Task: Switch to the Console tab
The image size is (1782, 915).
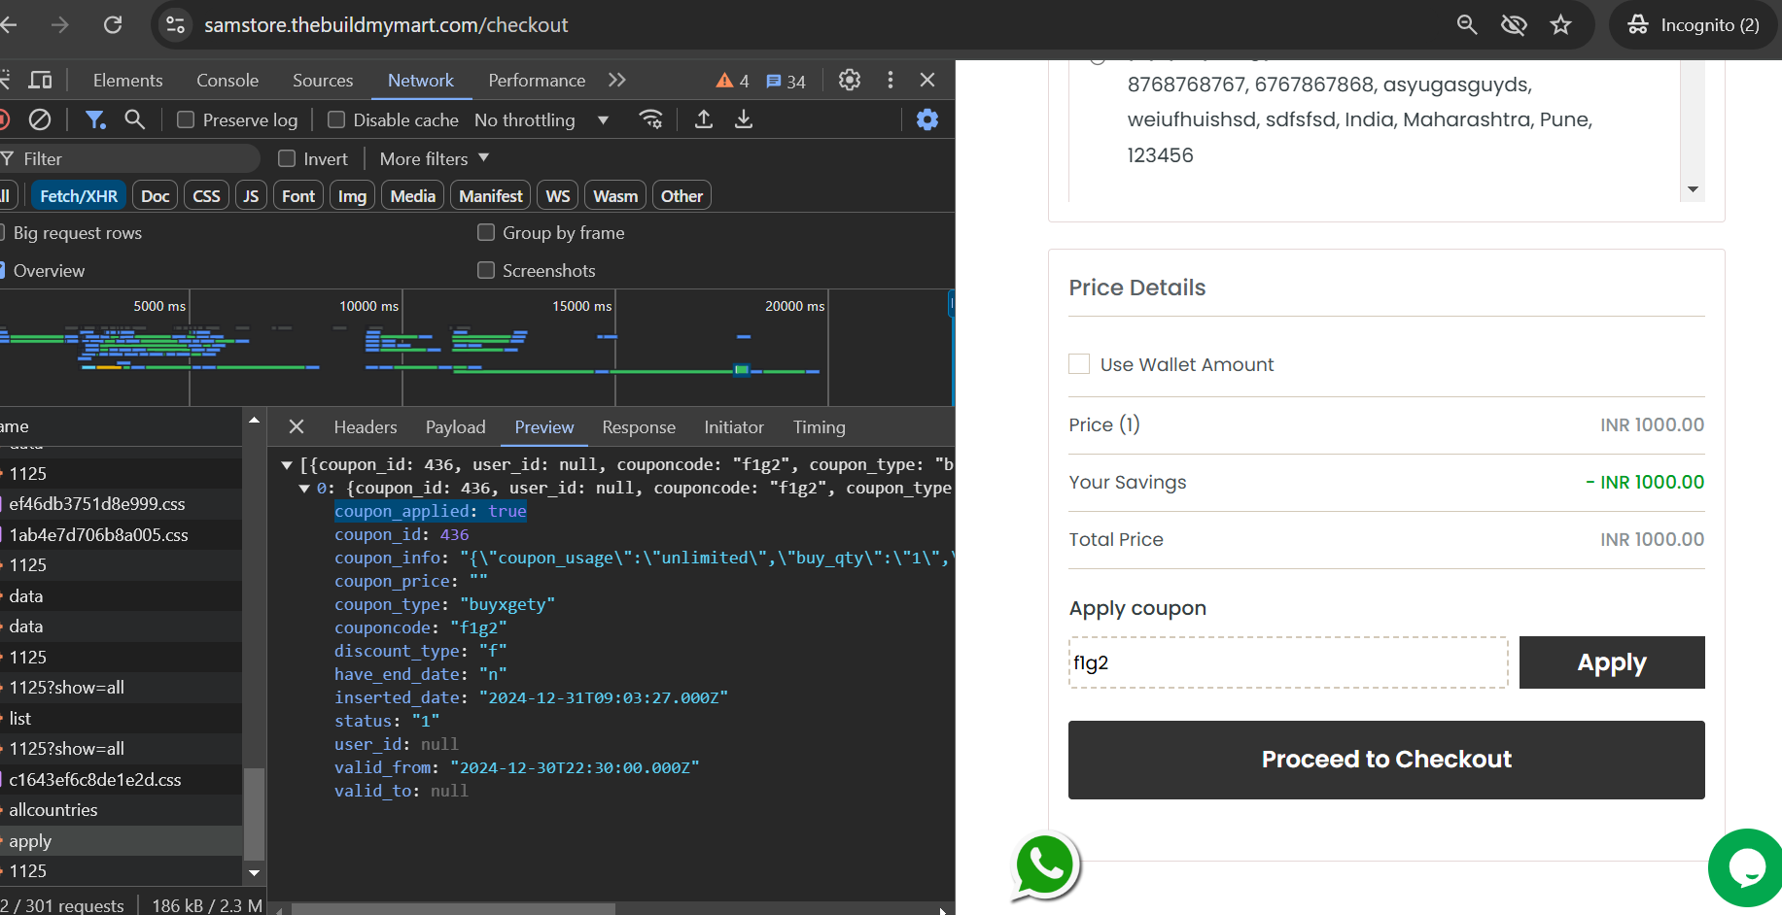Action: (227, 80)
